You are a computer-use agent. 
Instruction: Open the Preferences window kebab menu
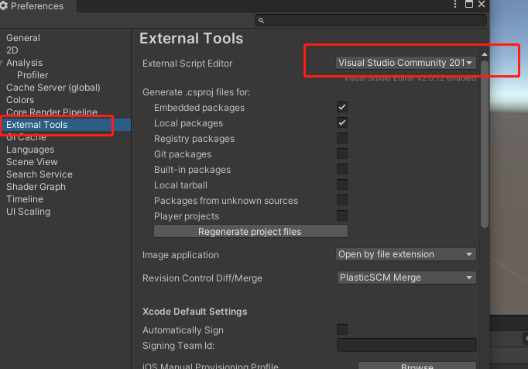(455, 5)
